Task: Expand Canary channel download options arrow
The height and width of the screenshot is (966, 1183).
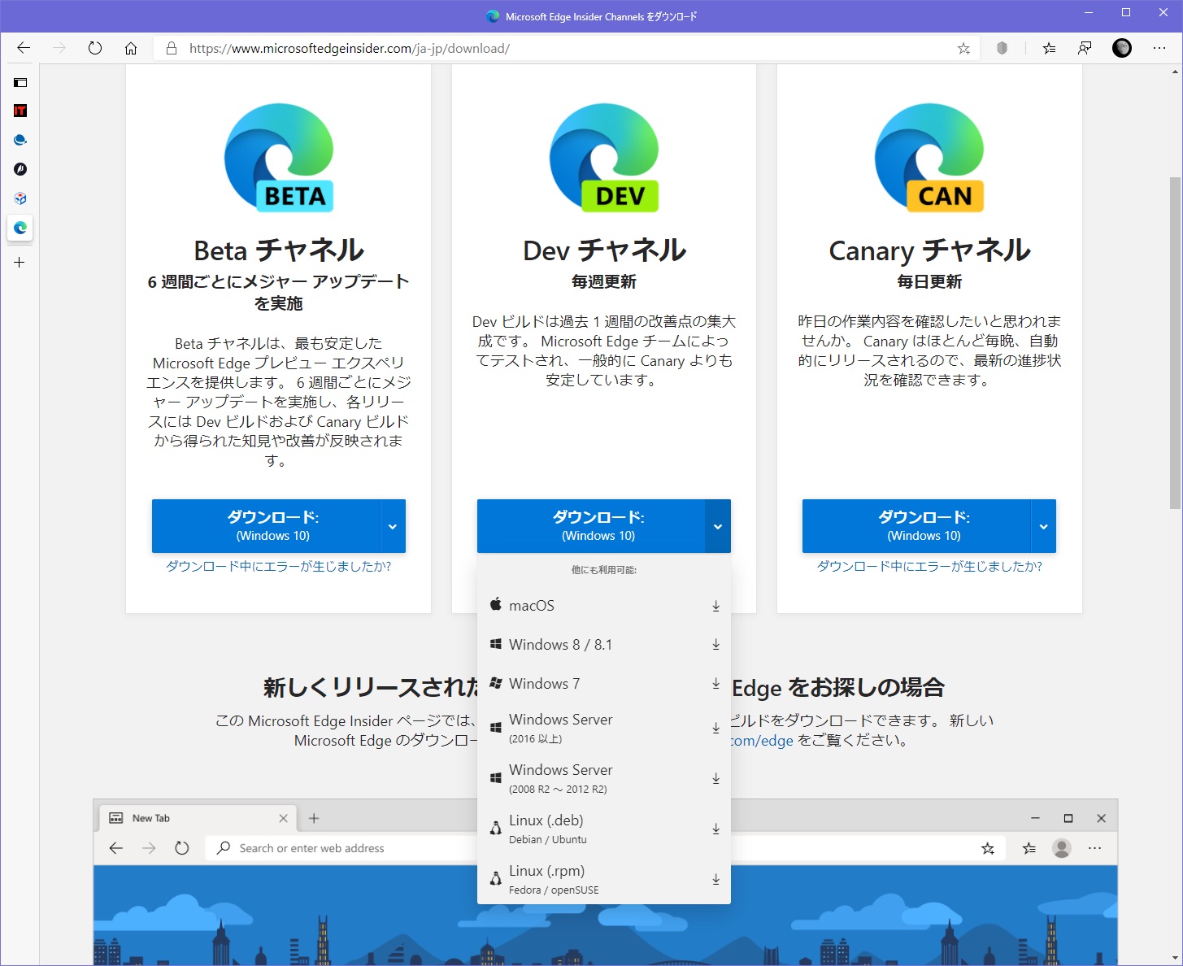Action: 1043,526
